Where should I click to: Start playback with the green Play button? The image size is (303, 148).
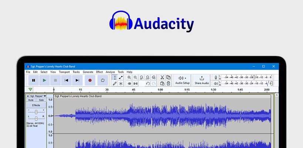click(44, 80)
